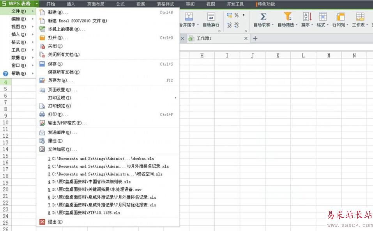Click the 属性 properties icon
The width and height of the screenshot is (373, 231).
42,141
